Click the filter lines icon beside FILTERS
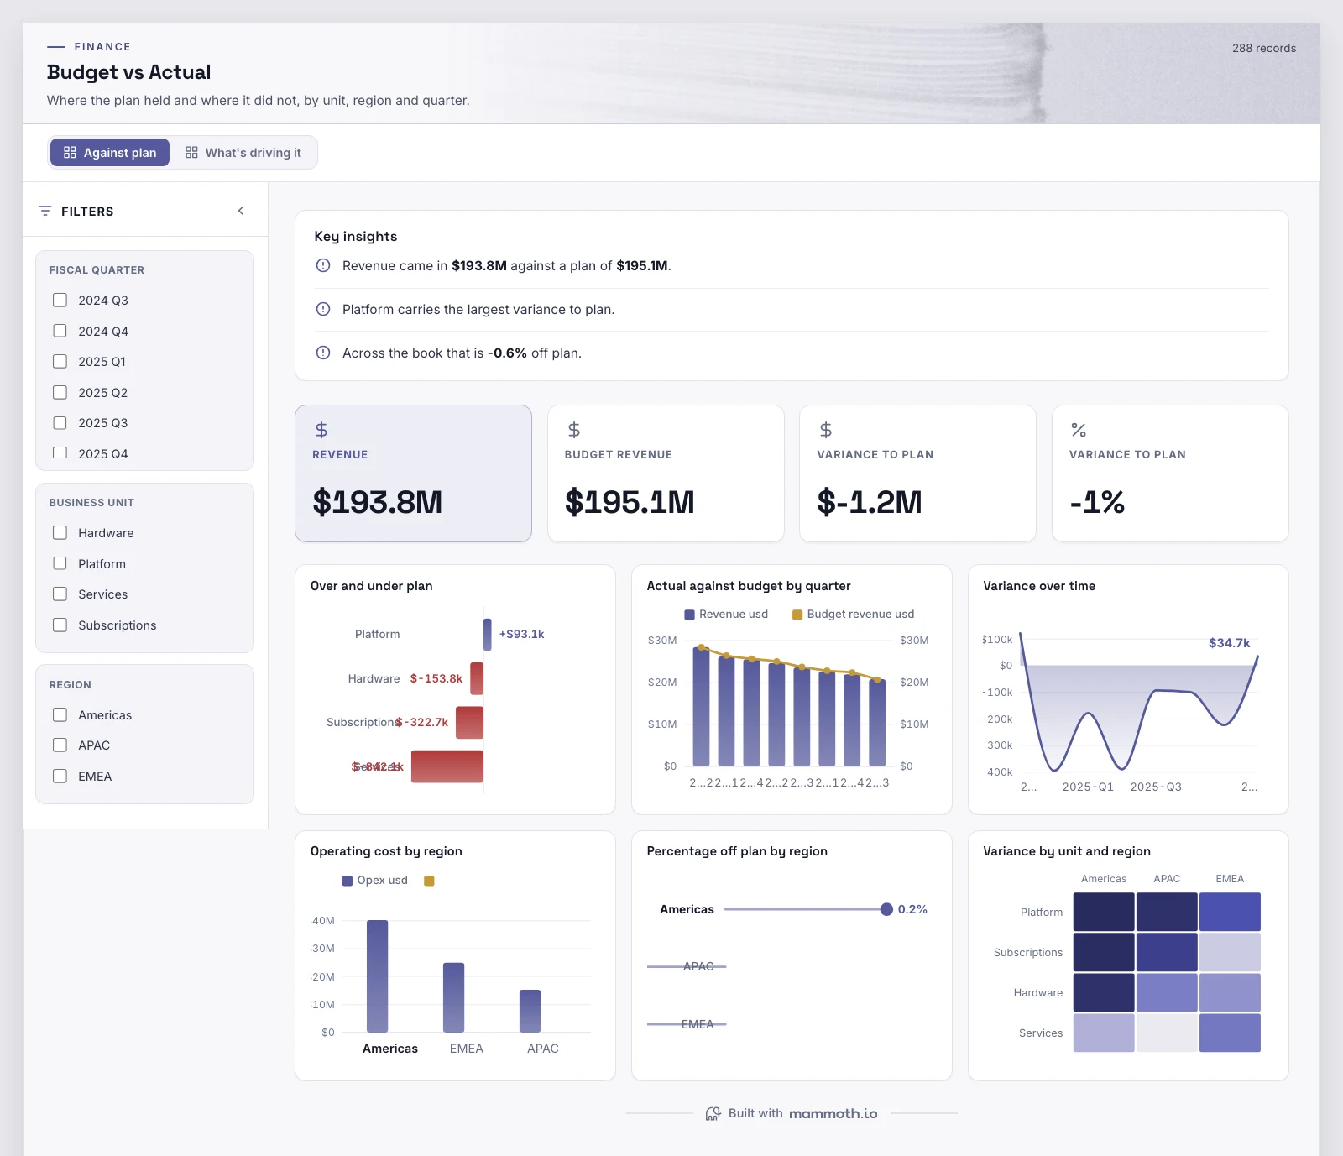The image size is (1343, 1156). point(45,211)
